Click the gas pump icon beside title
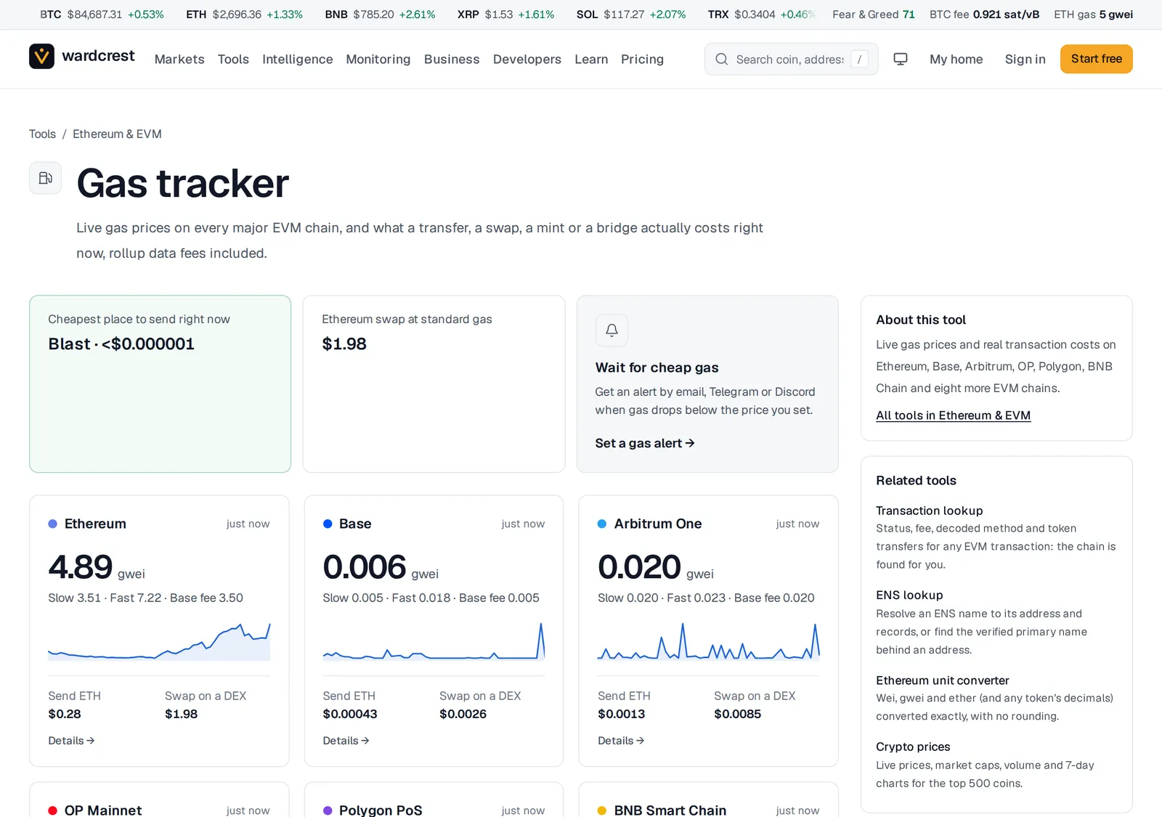This screenshot has width=1162, height=817. pyautogui.click(x=45, y=178)
